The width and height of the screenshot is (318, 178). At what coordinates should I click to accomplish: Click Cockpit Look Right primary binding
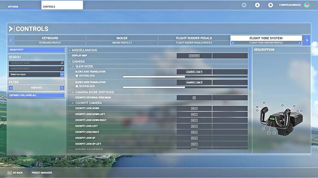[x=194, y=132]
